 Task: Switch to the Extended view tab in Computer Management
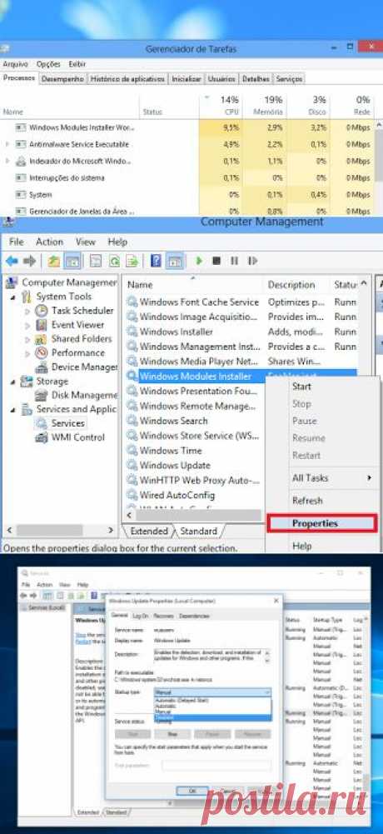[x=149, y=531]
